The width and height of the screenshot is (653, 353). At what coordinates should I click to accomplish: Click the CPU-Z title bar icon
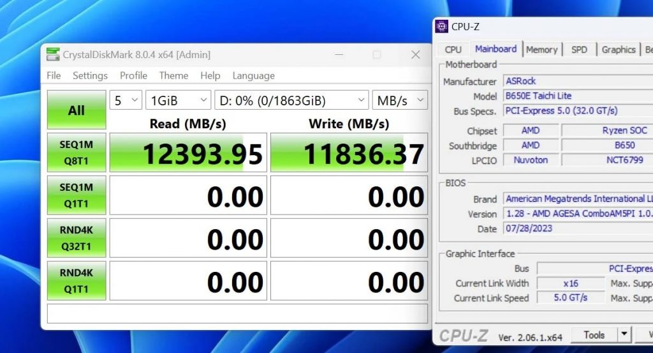point(441,26)
